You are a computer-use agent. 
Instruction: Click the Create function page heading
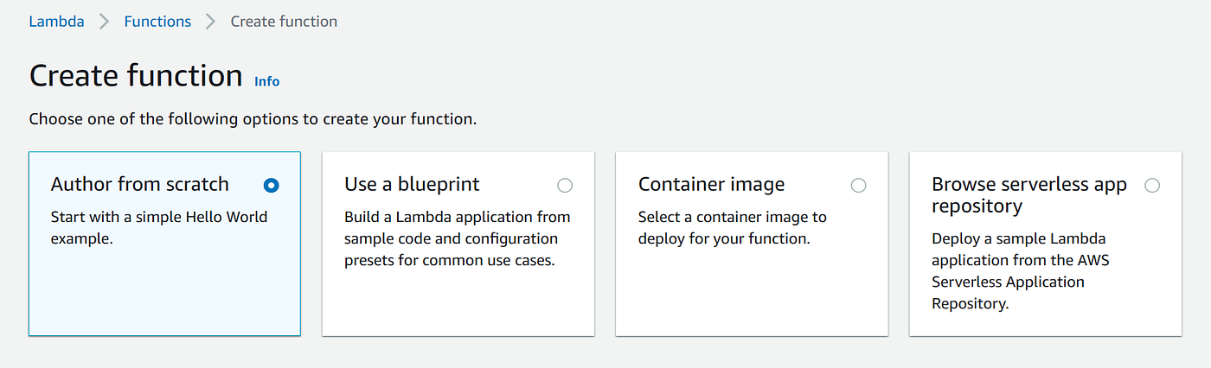(136, 76)
